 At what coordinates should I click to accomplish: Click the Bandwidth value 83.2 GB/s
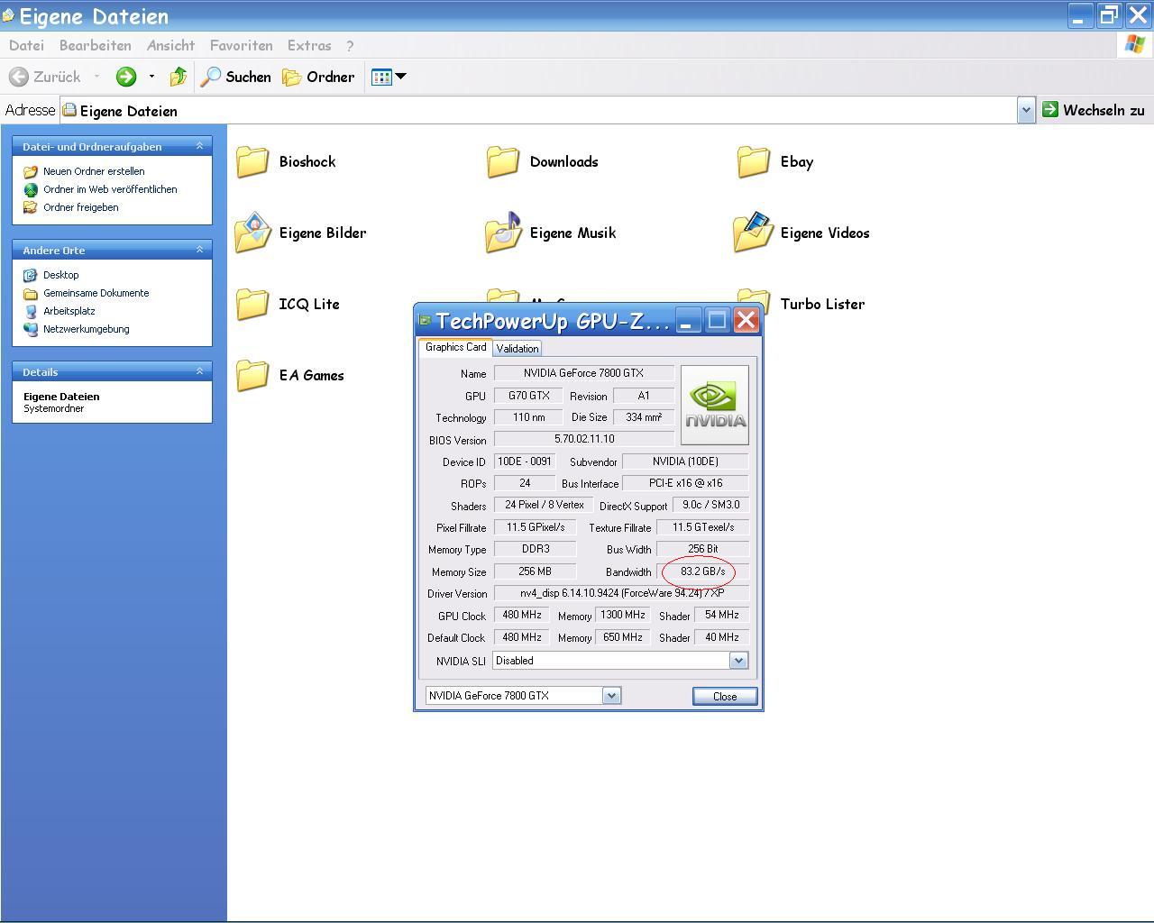pos(702,571)
